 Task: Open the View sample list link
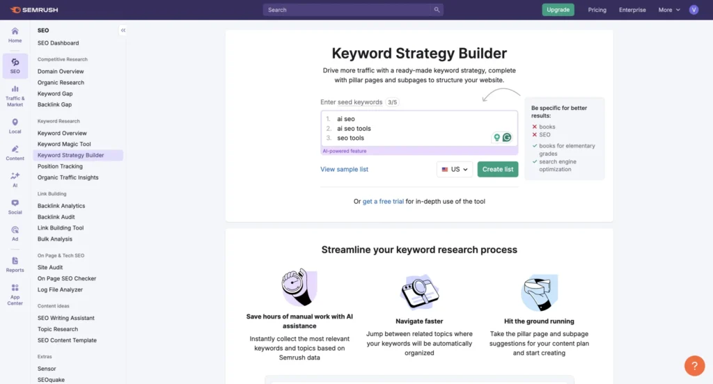[x=344, y=169]
